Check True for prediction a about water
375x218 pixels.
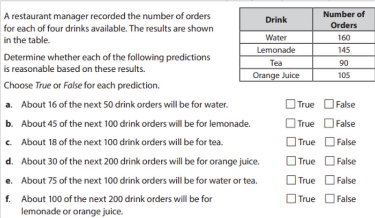290,104
